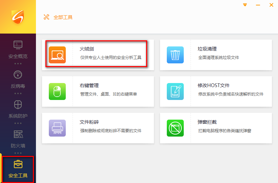
Task: Click the 垃圾清理 title label
Action: 207,49
